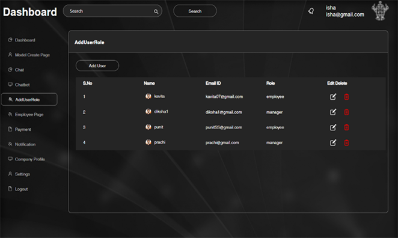This screenshot has height=238, width=398.
Task: Click the Payment sidebar icon
Action: (10, 129)
